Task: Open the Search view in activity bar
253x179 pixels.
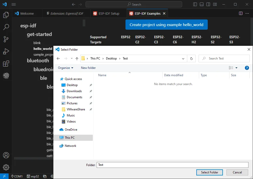Action: point(6,27)
